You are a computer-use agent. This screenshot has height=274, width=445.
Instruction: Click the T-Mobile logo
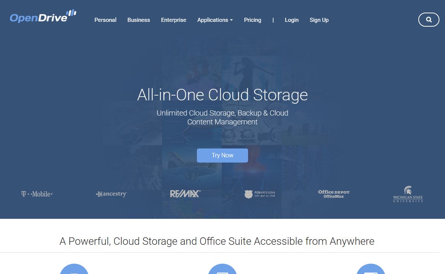coord(37,194)
